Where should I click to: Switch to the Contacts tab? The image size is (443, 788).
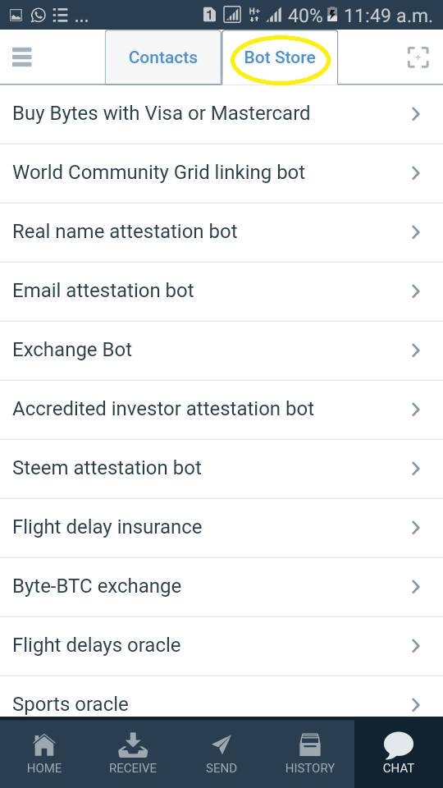(162, 57)
